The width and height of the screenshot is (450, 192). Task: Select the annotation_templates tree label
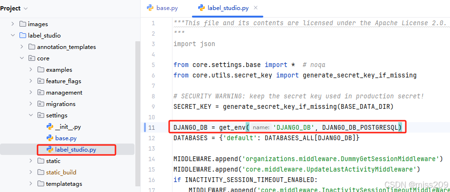(67, 47)
